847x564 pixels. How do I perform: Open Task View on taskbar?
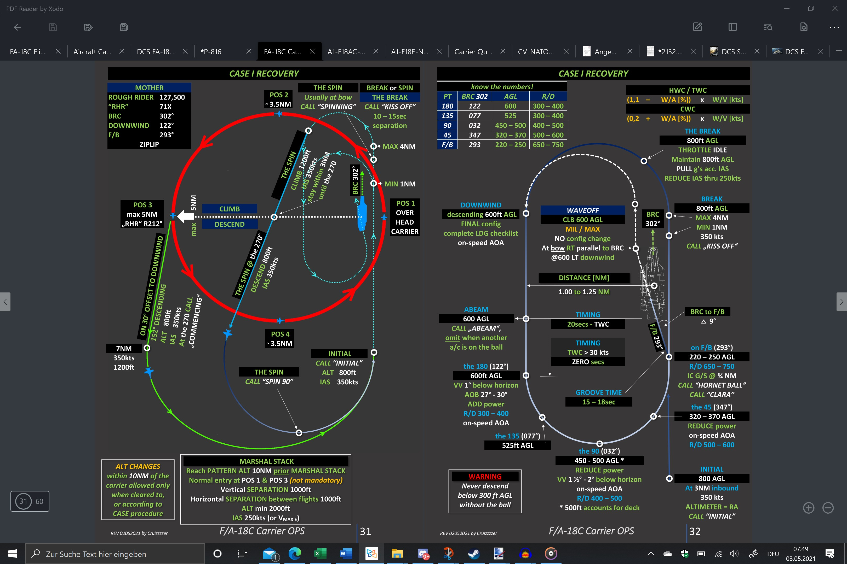[x=243, y=554]
